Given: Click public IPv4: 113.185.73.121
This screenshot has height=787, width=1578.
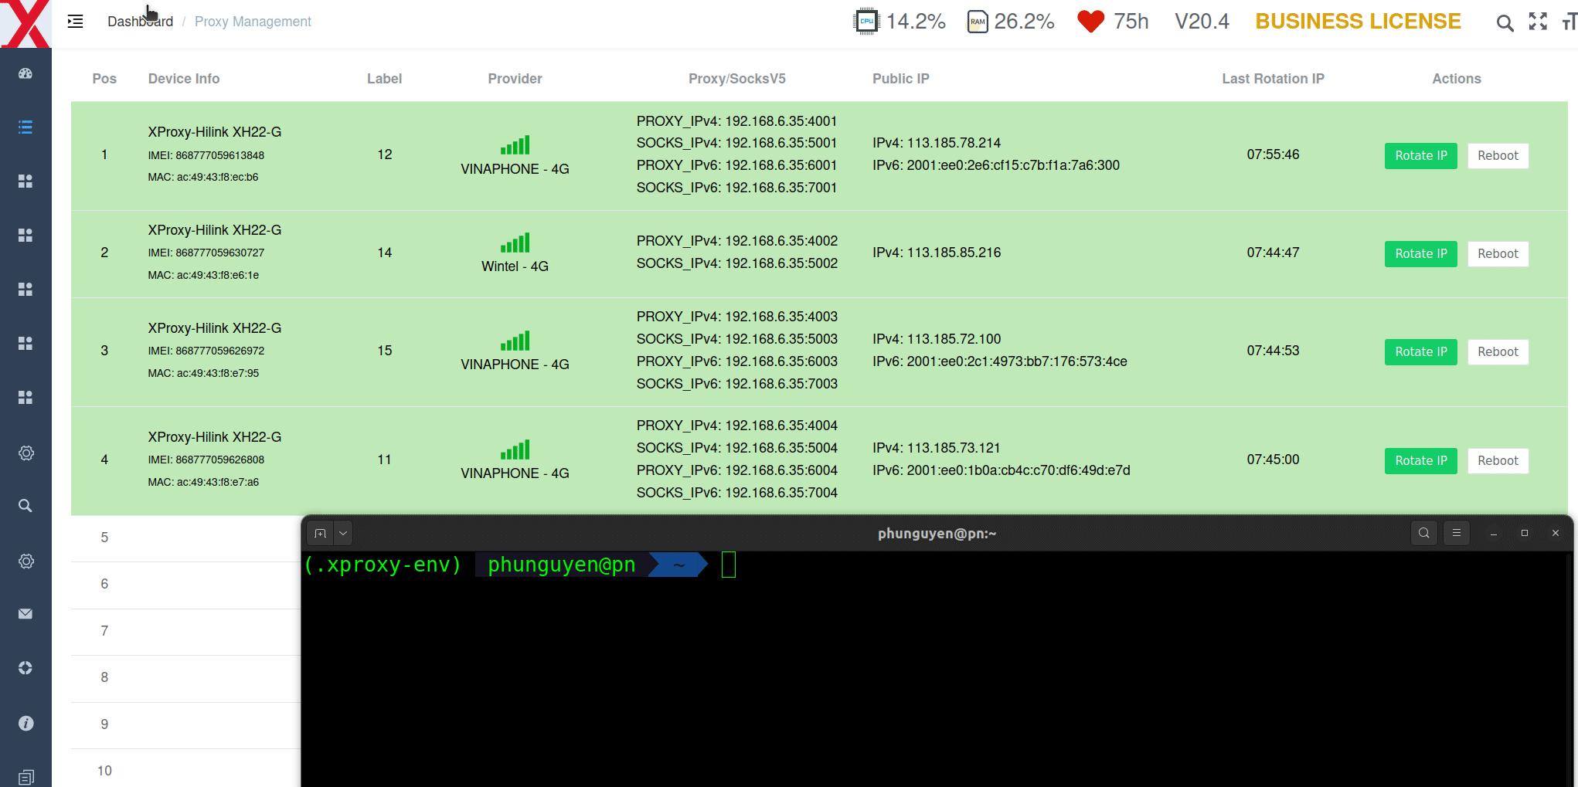Looking at the screenshot, I should pos(936,448).
